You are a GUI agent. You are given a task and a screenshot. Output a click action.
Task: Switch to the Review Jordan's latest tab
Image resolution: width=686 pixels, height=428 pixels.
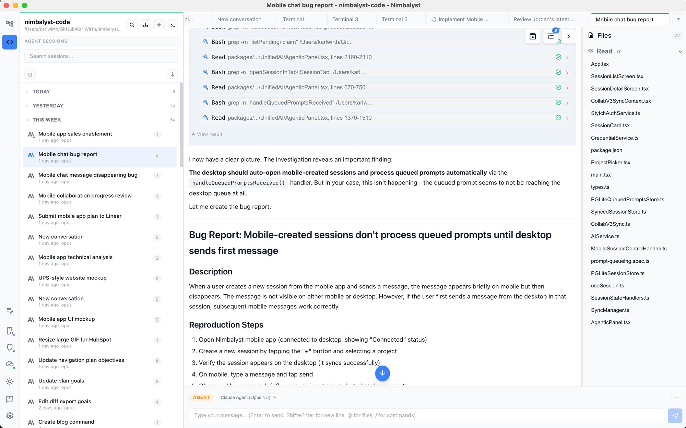pyautogui.click(x=543, y=19)
